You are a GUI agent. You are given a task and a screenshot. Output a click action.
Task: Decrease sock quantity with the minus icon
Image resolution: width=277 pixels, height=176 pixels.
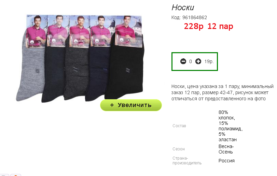click(183, 61)
